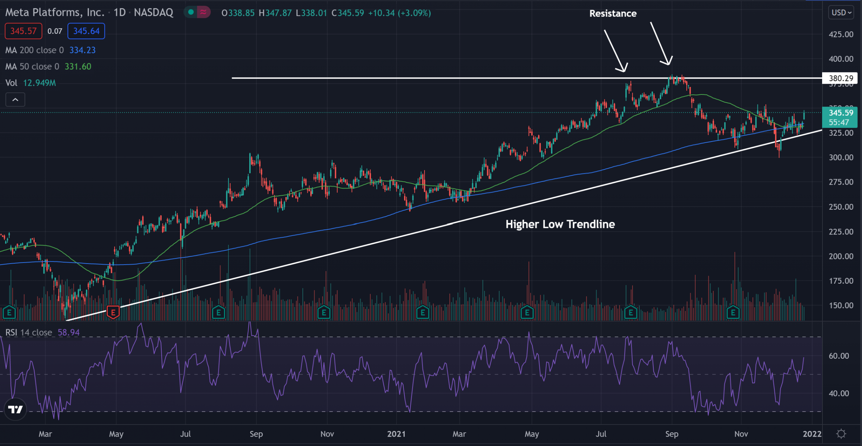Click the spread value 0.07
The width and height of the screenshot is (862, 446).
pos(55,31)
